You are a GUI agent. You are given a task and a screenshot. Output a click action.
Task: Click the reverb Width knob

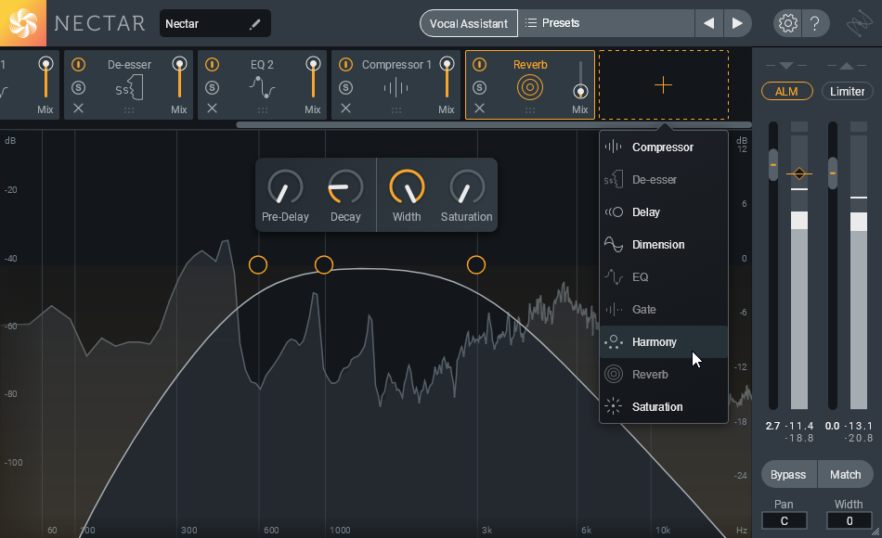coord(407,187)
